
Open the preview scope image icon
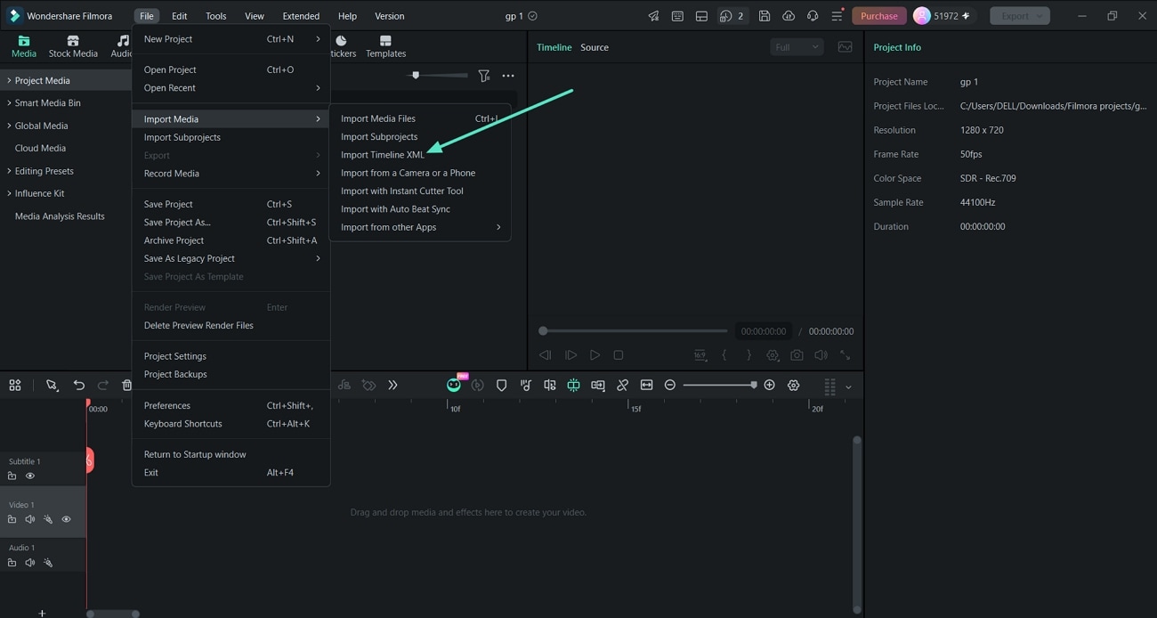845,47
